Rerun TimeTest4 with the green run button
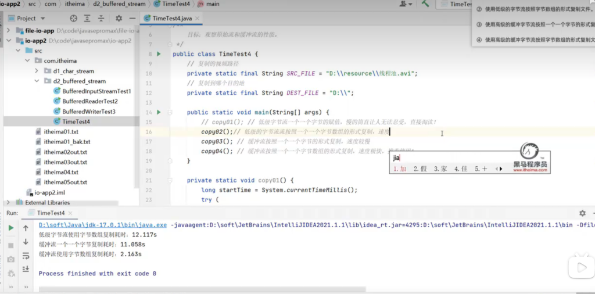 pos(10,228)
